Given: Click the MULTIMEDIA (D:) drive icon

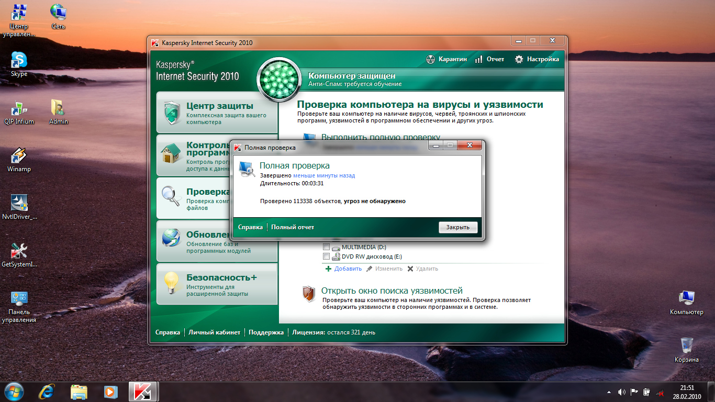Looking at the screenshot, I should tap(336, 247).
